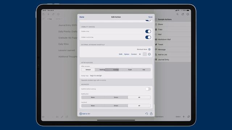
Task: Set Log level to All
Action: (139, 106)
